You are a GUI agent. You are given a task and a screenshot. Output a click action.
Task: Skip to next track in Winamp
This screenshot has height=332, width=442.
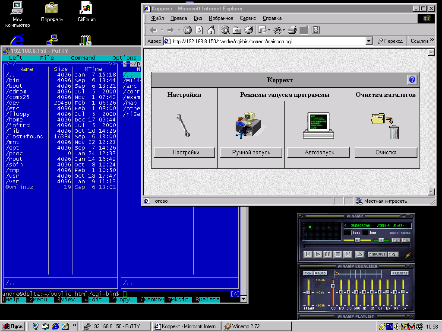point(347,254)
